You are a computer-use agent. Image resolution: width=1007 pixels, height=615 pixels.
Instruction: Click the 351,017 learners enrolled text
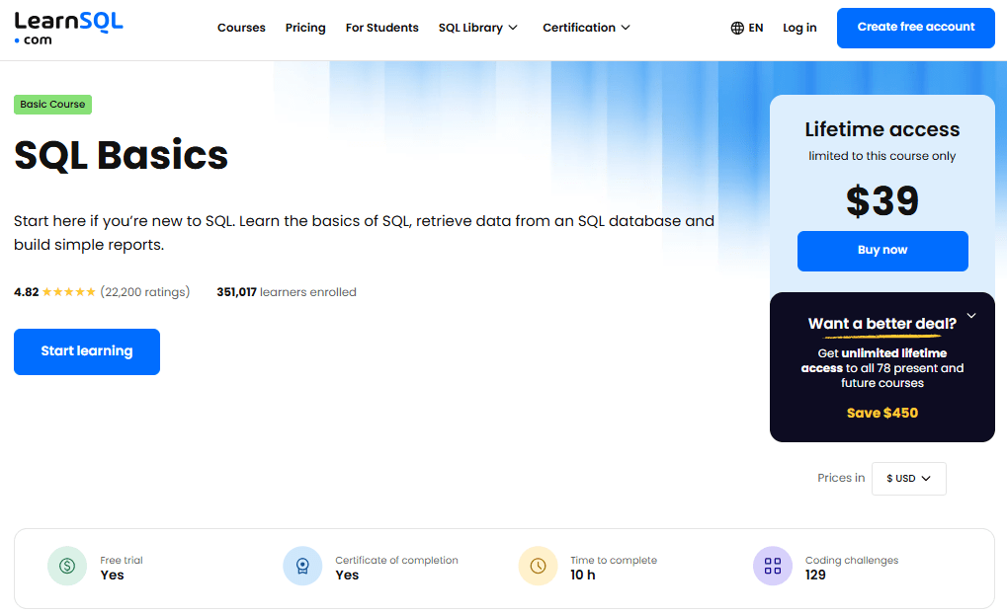point(287,292)
